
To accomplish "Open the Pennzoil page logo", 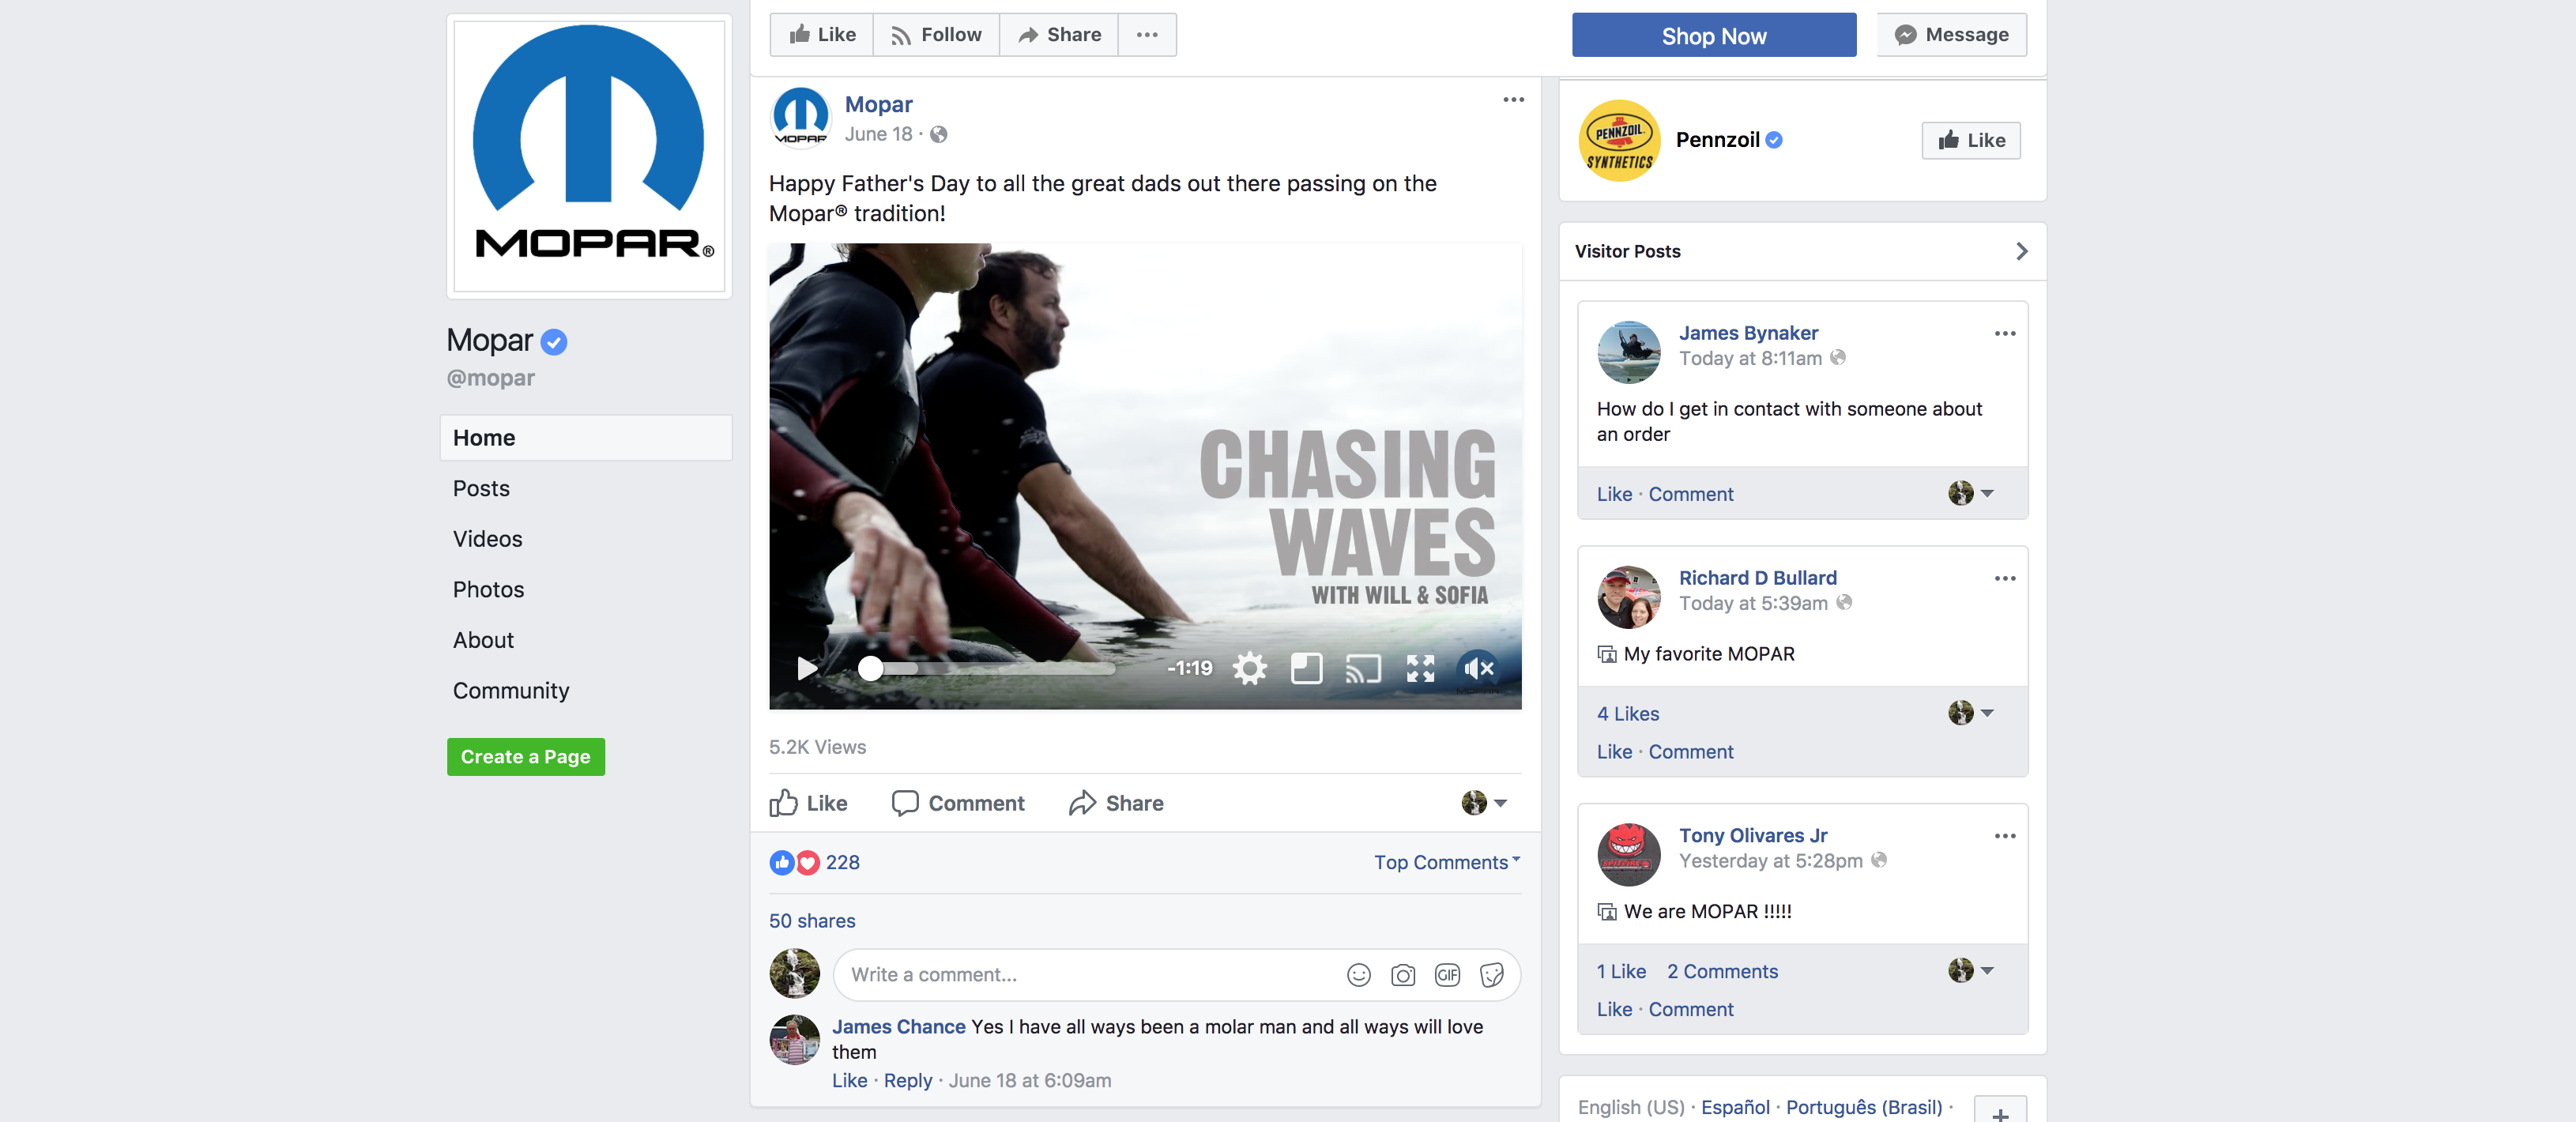I will pyautogui.click(x=1619, y=141).
